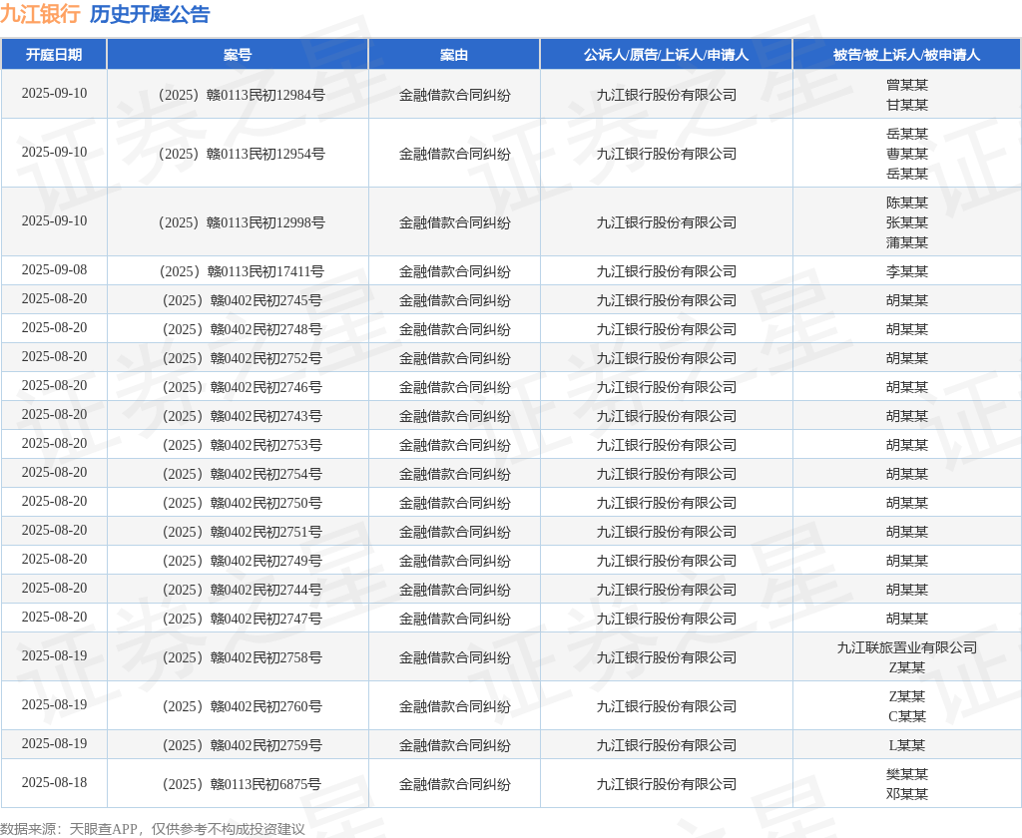Click defendant 邓某某
Screen dimensions: 1022x838
tap(906, 794)
